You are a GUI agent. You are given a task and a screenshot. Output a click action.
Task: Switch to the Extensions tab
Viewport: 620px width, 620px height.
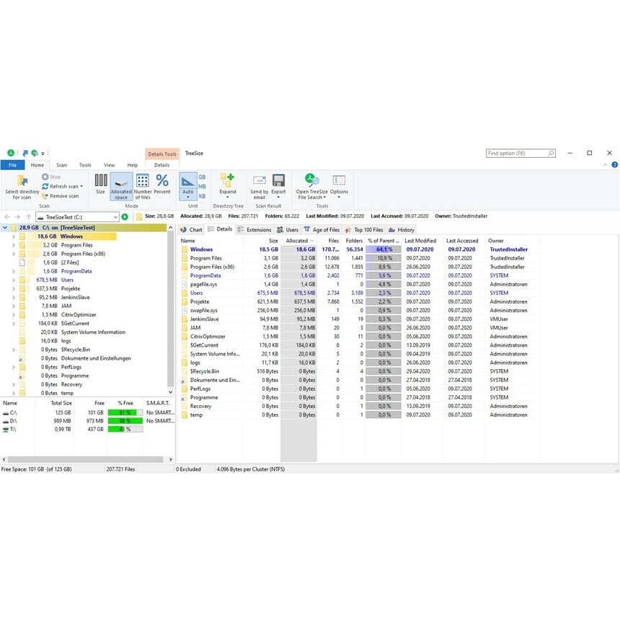[x=254, y=230]
